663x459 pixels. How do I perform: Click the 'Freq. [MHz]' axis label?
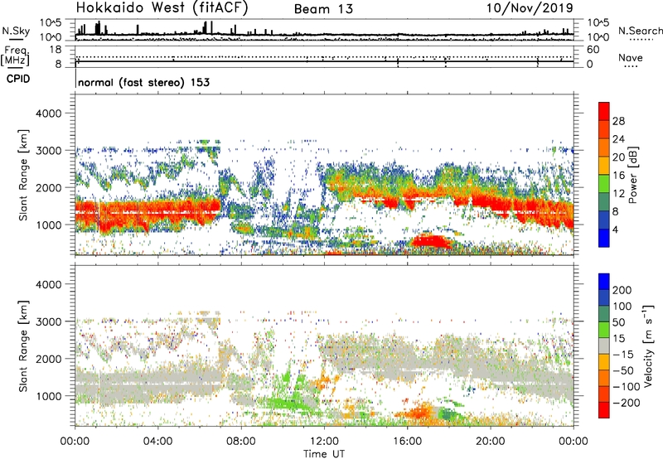tap(15, 56)
